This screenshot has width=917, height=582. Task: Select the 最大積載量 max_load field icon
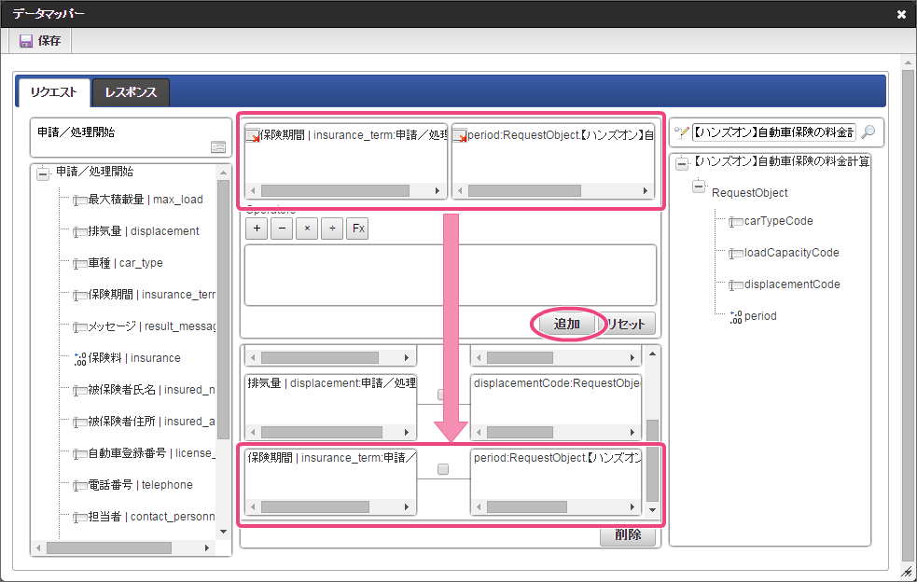pyautogui.click(x=80, y=201)
